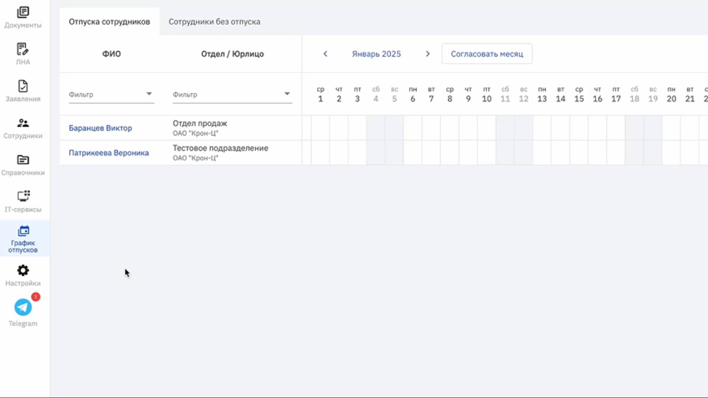Switch to Сотрудники без отпуска tab
Screen dimensions: 708x398
coord(214,22)
